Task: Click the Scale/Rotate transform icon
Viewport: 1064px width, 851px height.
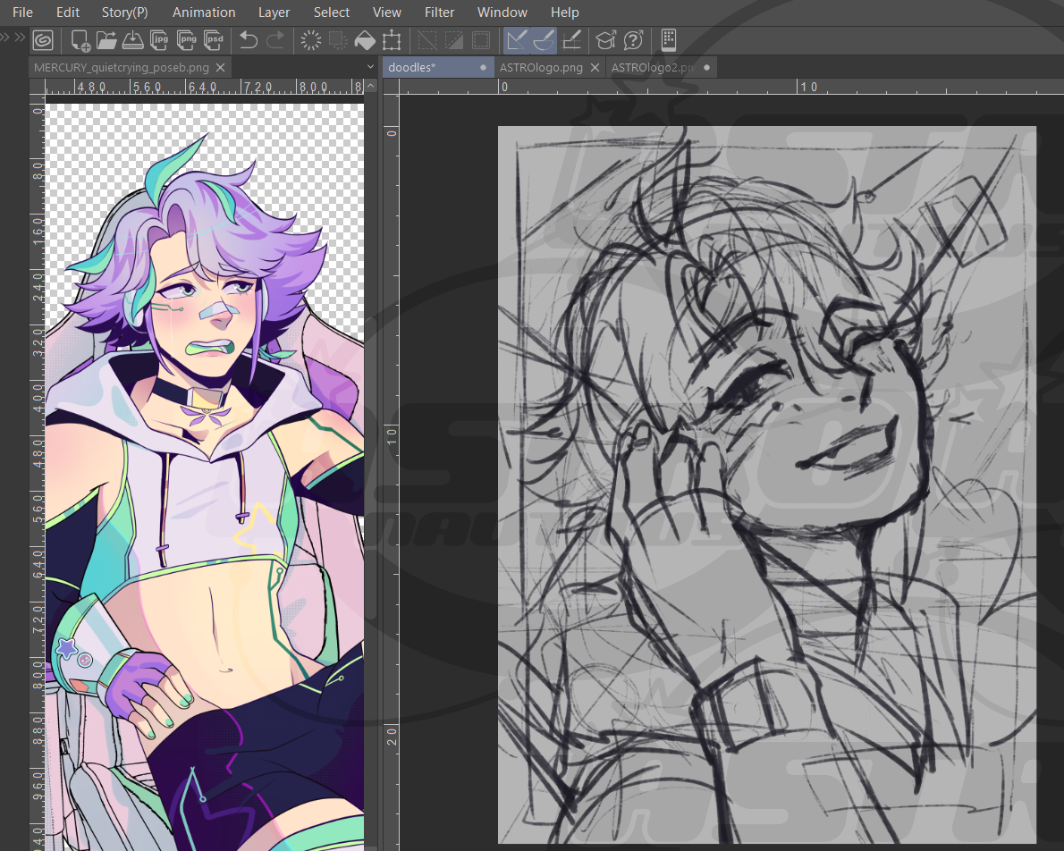Action: click(x=391, y=40)
